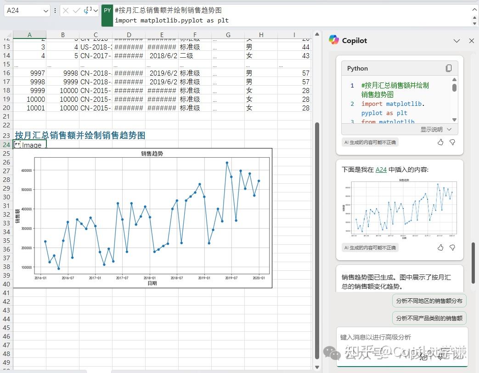Click the 分析不同地区的销售额分布 suggestion

(x=429, y=301)
